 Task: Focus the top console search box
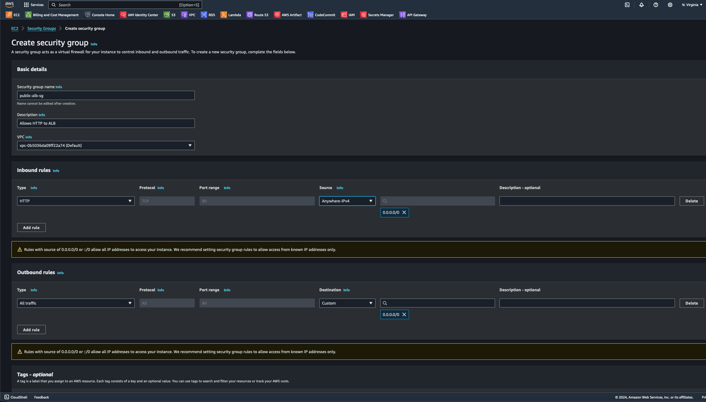tap(125, 5)
